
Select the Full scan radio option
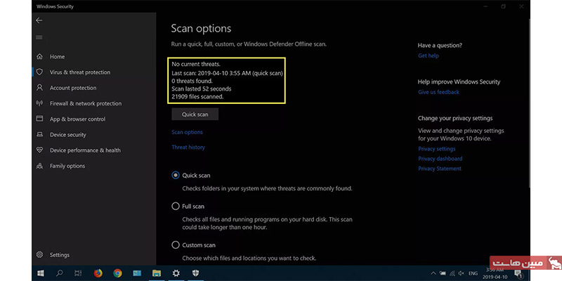(176, 207)
